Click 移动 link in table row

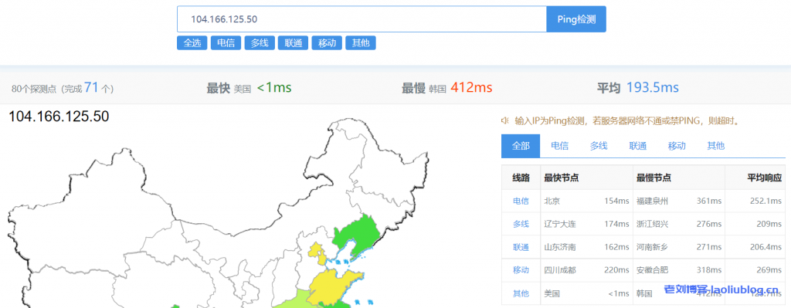(521, 270)
